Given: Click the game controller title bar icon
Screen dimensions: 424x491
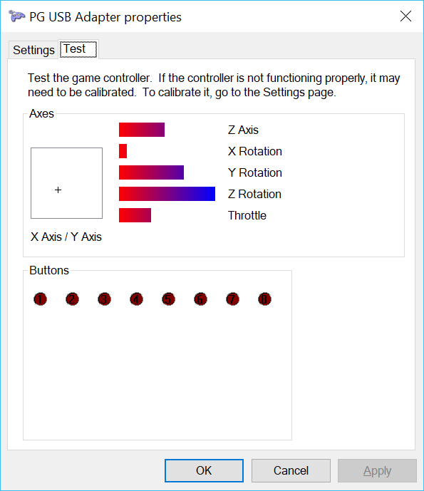Looking at the screenshot, I should (x=16, y=16).
